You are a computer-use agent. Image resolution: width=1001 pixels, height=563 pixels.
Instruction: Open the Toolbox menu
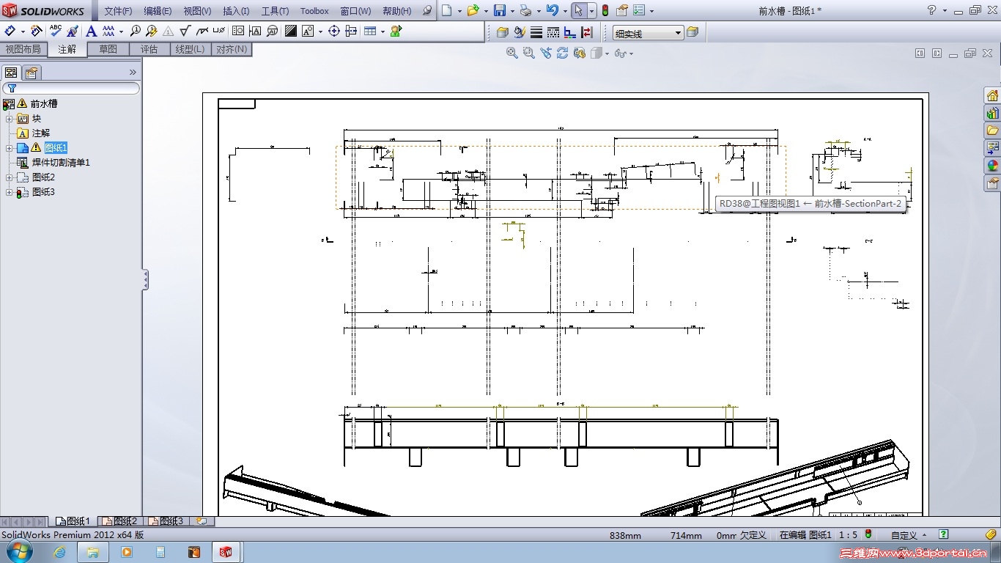click(314, 11)
